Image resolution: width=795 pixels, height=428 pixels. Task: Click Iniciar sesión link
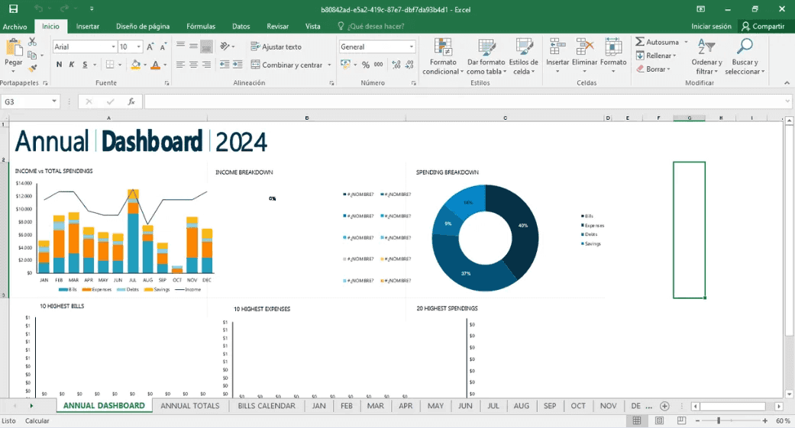point(711,27)
